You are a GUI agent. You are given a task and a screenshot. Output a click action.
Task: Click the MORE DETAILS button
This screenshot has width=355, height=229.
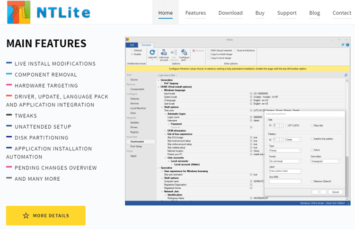coord(46,216)
